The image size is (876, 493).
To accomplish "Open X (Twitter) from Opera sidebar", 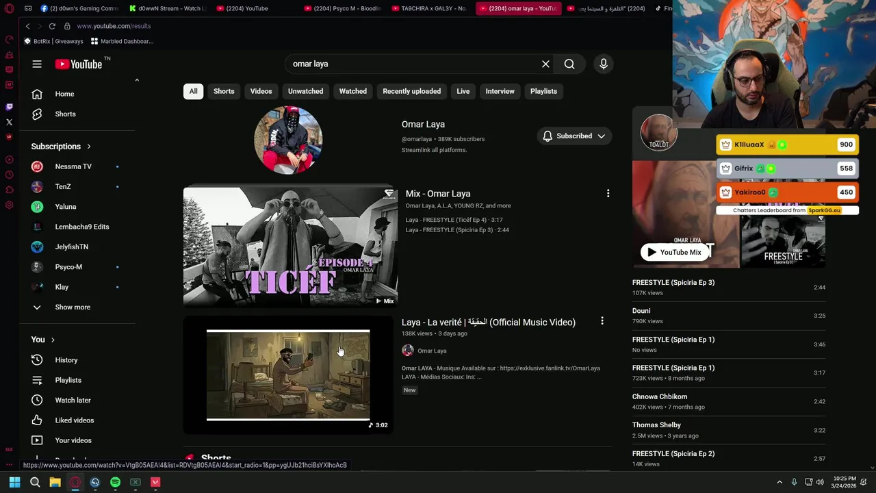I will (9, 122).
